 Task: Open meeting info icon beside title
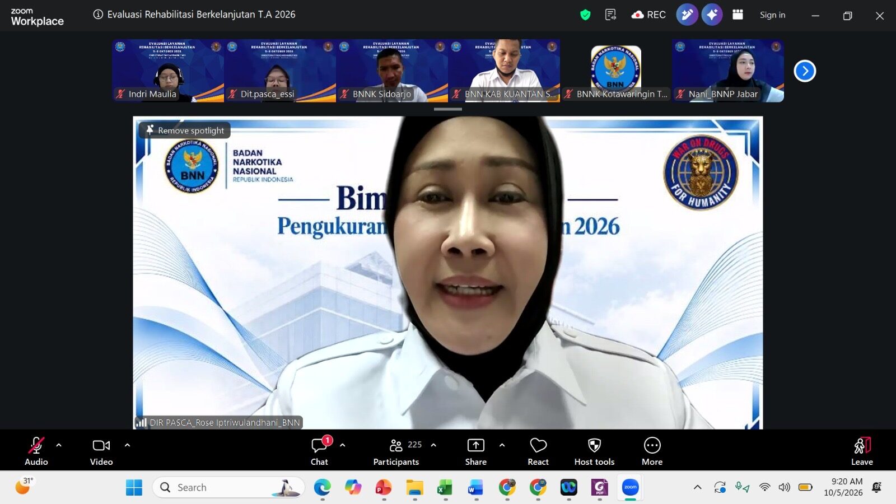click(x=98, y=15)
